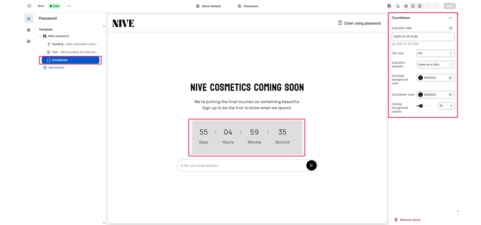Switch preview to fullscreen view
This screenshot has width=481, height=225.
click(x=420, y=6)
